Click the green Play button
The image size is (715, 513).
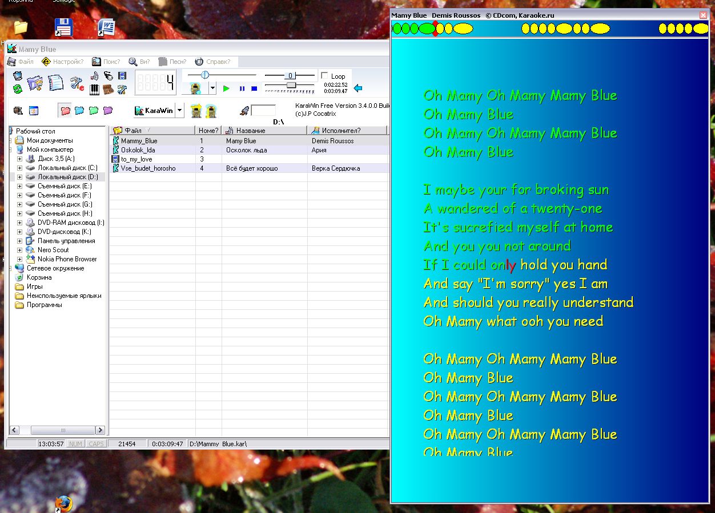click(226, 88)
